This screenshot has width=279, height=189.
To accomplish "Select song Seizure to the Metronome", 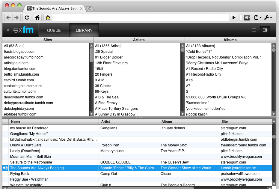I will tap(137, 162).
